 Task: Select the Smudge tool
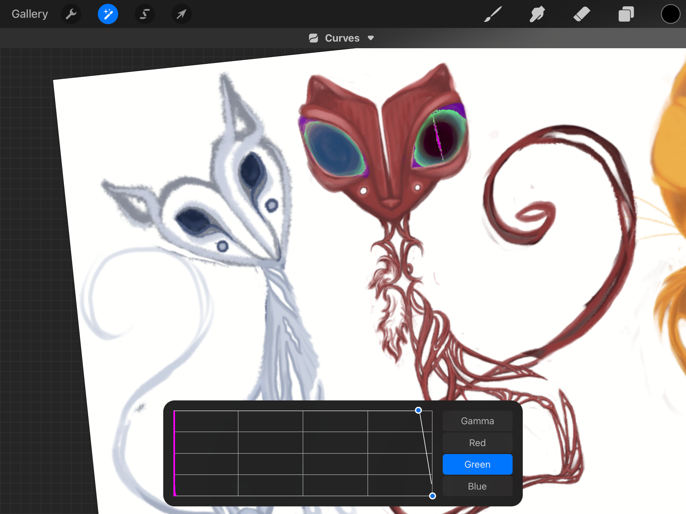(537, 14)
